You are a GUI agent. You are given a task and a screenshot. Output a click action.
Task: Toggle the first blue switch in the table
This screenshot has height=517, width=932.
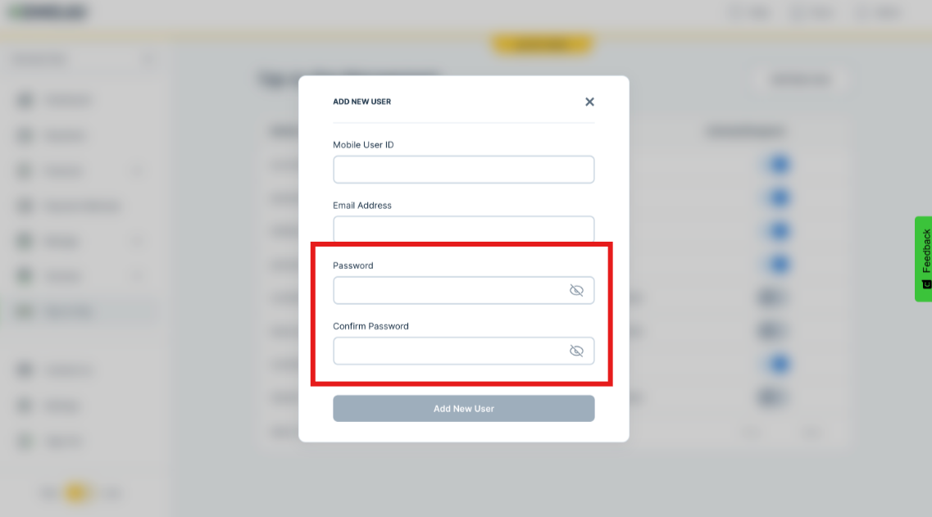click(x=776, y=166)
